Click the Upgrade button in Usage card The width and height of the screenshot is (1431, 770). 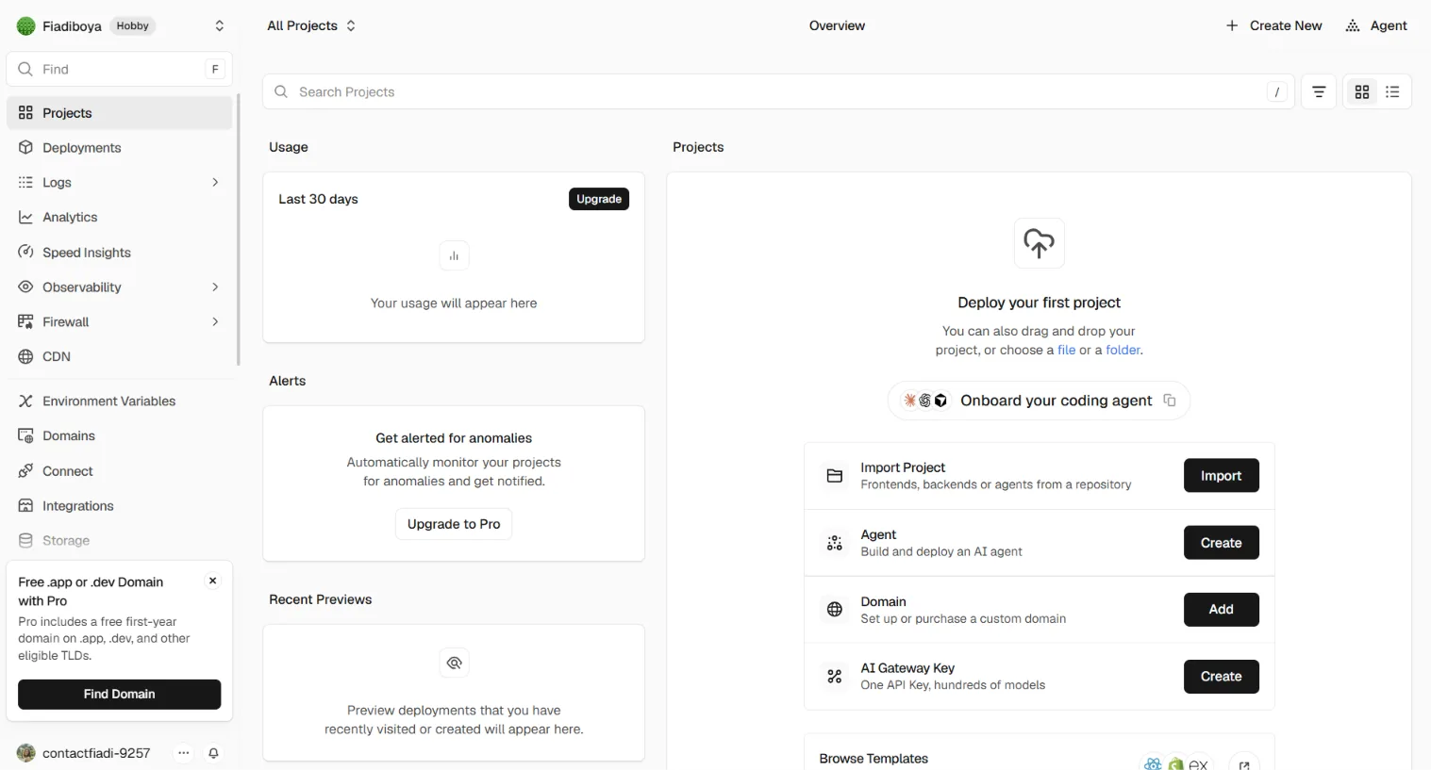(x=599, y=200)
